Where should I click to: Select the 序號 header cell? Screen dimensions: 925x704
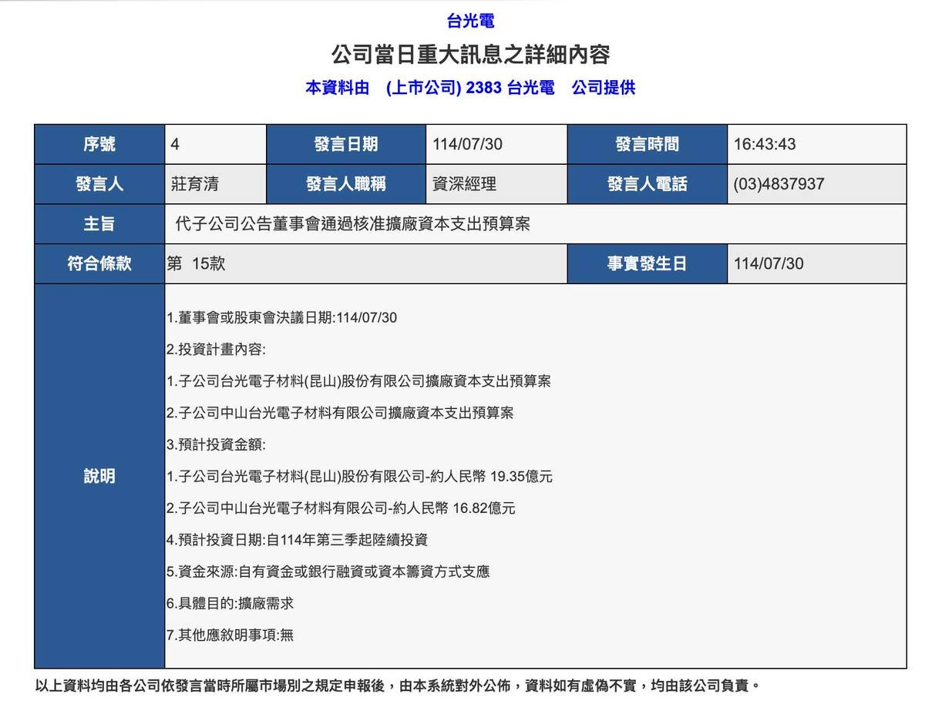point(99,144)
